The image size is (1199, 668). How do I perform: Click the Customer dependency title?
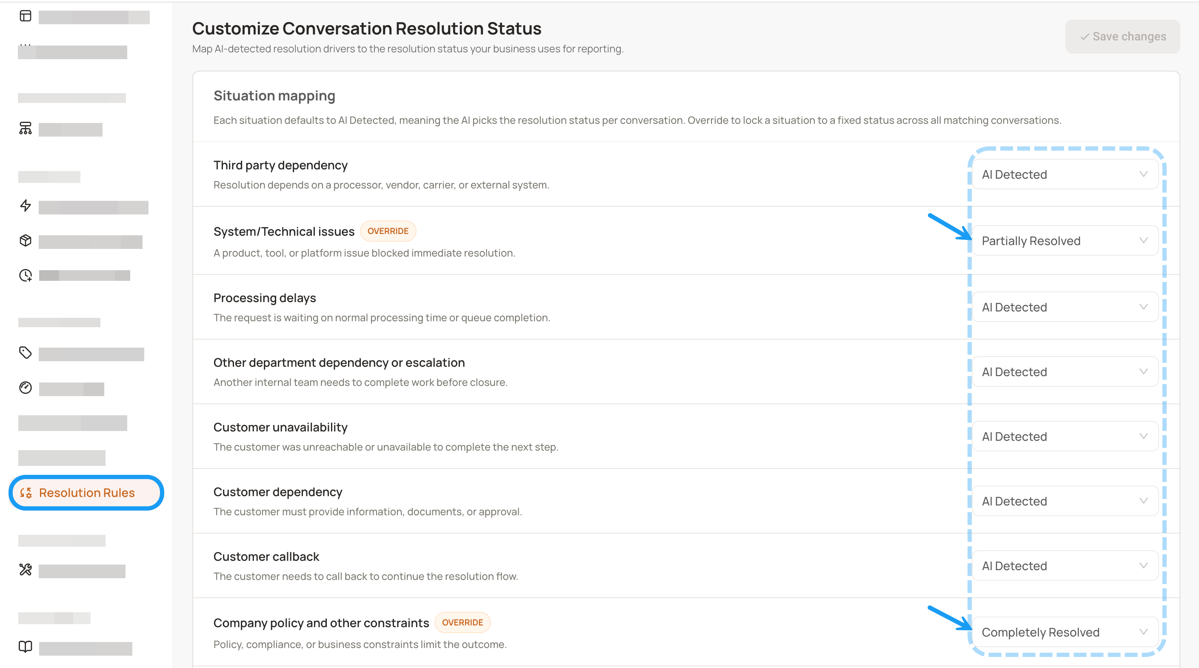278,492
